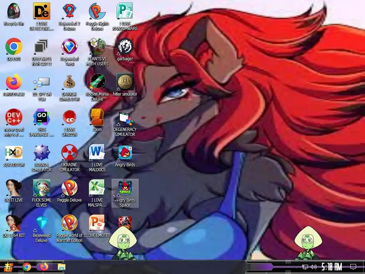Click the icon labeled garbage!
Image resolution: width=365 pixels, height=274 pixels.
125,46
